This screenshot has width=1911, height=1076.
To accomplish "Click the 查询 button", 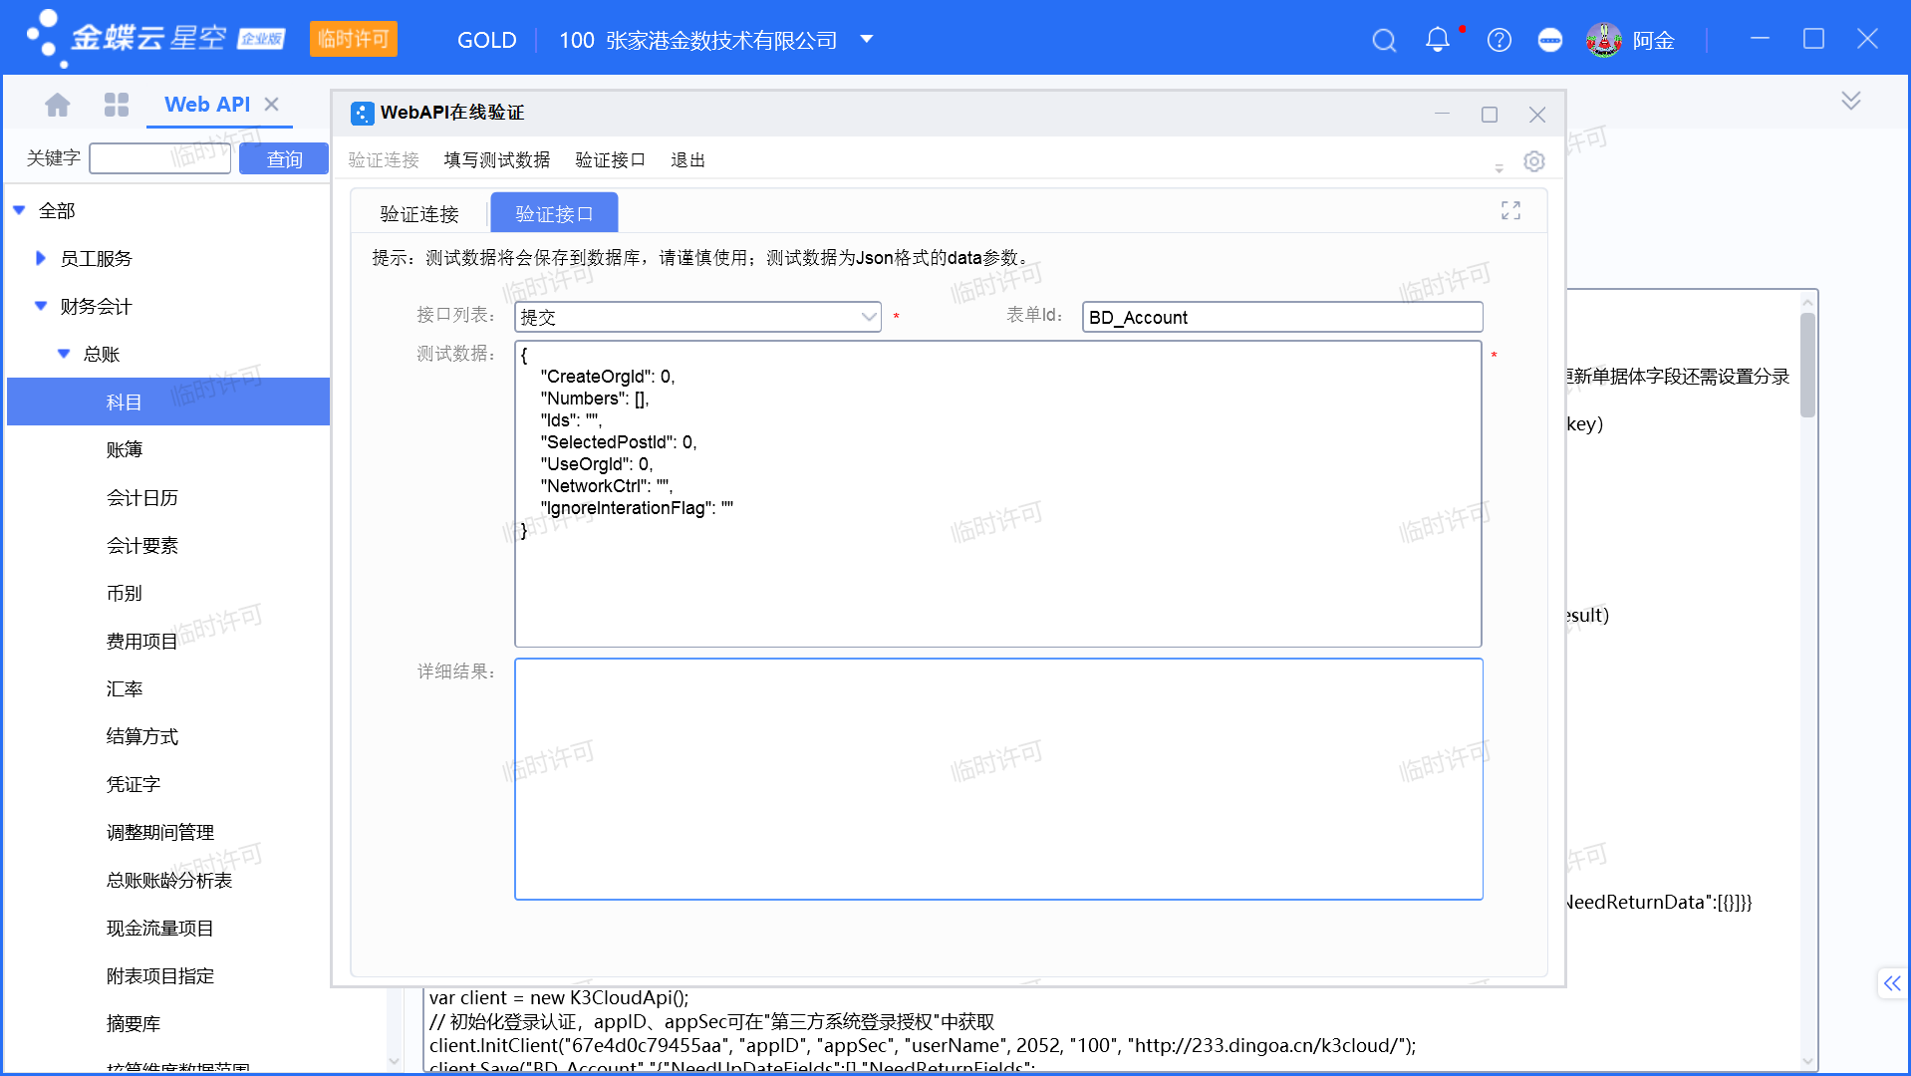I will 284,158.
